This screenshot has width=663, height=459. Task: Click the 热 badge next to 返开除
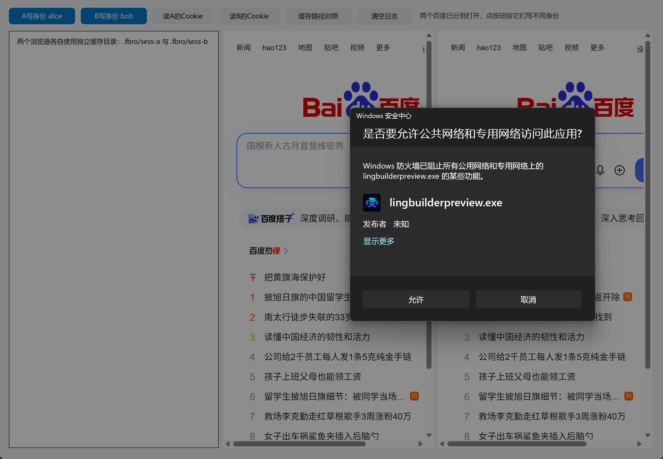[627, 297]
